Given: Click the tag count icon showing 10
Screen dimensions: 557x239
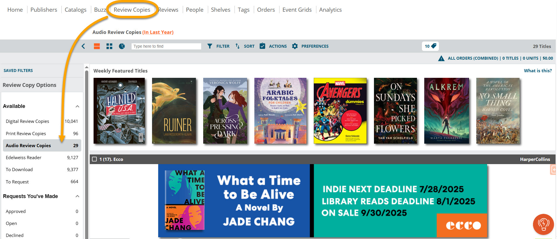Looking at the screenshot, I should click(x=430, y=46).
